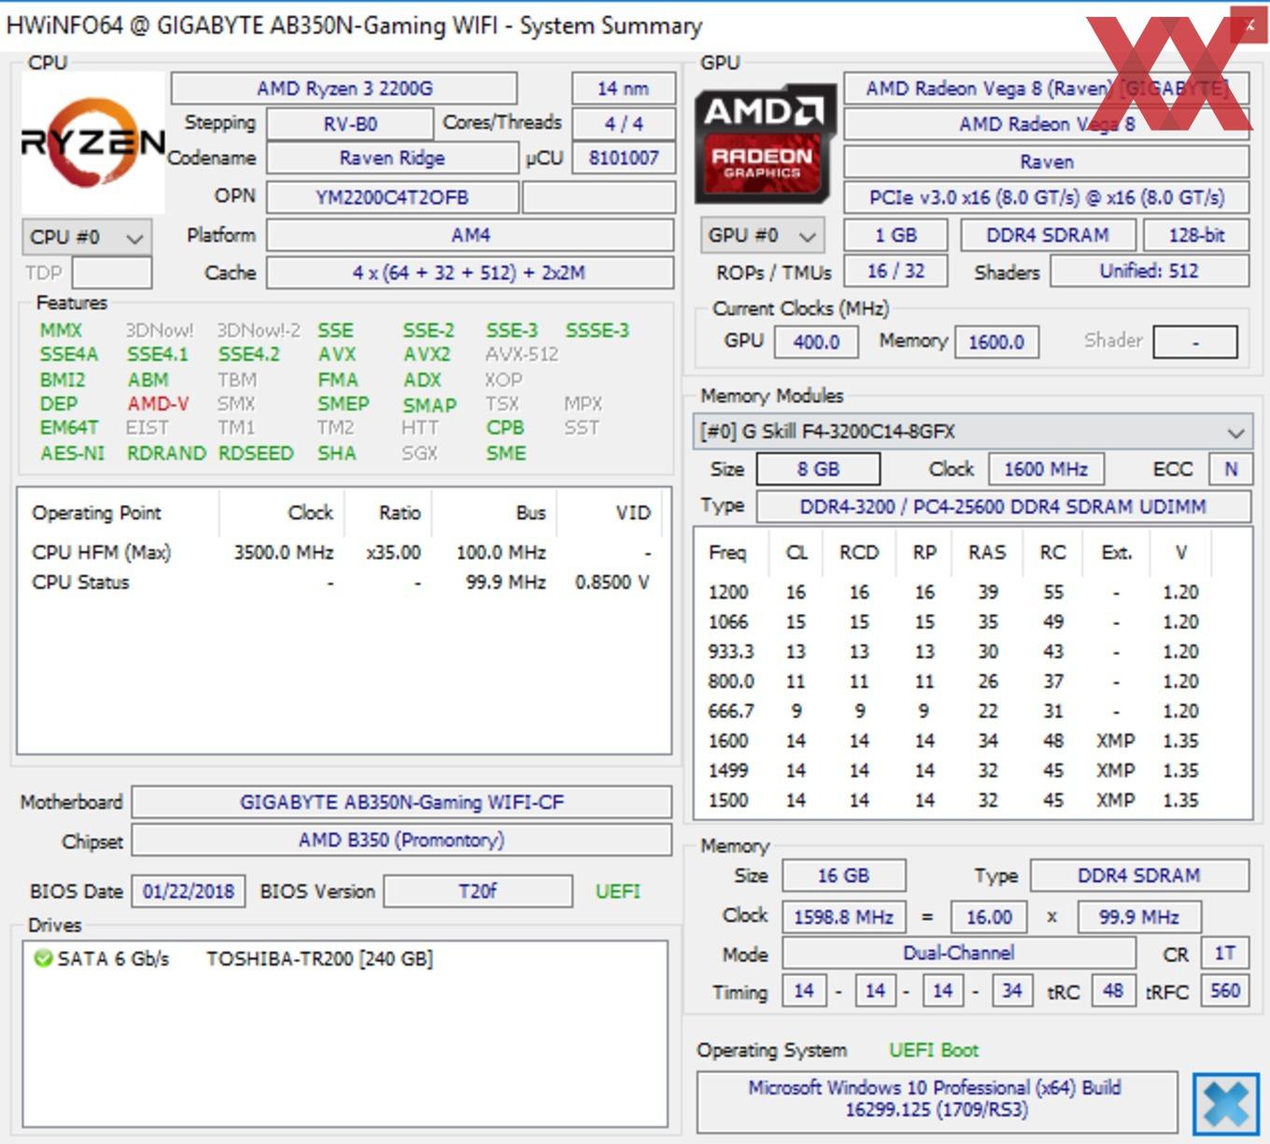Image resolution: width=1270 pixels, height=1144 pixels.
Task: Click the ECC N field
Action: 1231,469
